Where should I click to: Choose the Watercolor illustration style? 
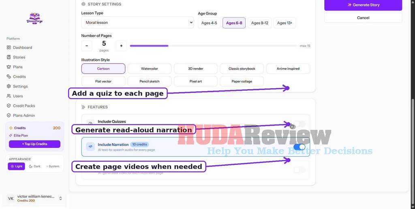tap(150, 68)
